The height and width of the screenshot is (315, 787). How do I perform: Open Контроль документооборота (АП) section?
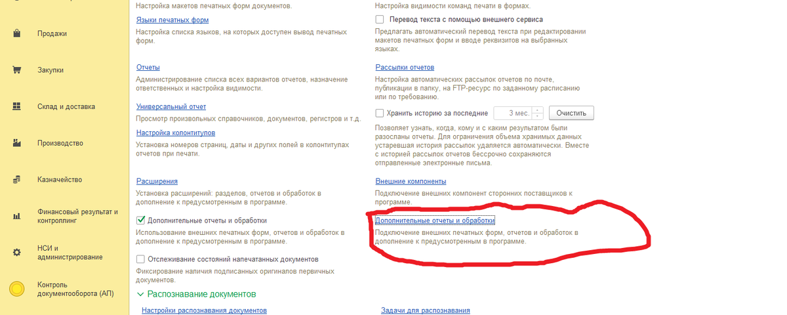pyautogui.click(x=75, y=289)
